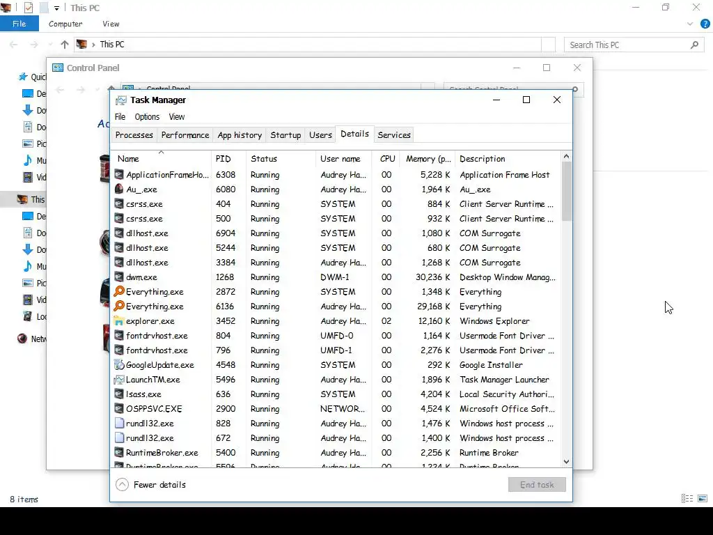Switch to the Services tab
This screenshot has height=535, width=713.
pyautogui.click(x=394, y=135)
